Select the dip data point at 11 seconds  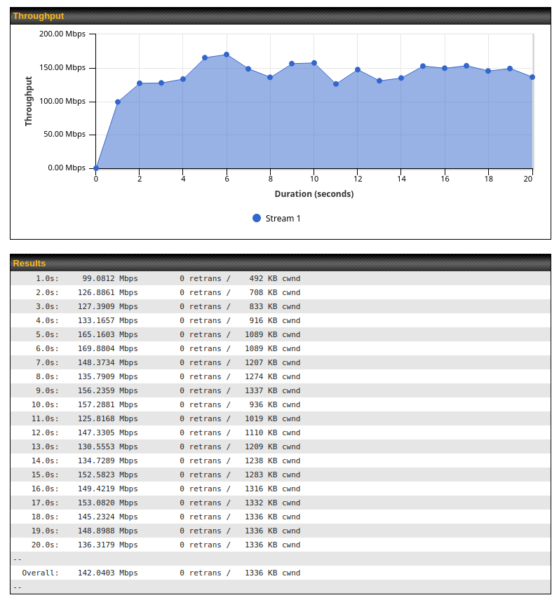(x=336, y=84)
